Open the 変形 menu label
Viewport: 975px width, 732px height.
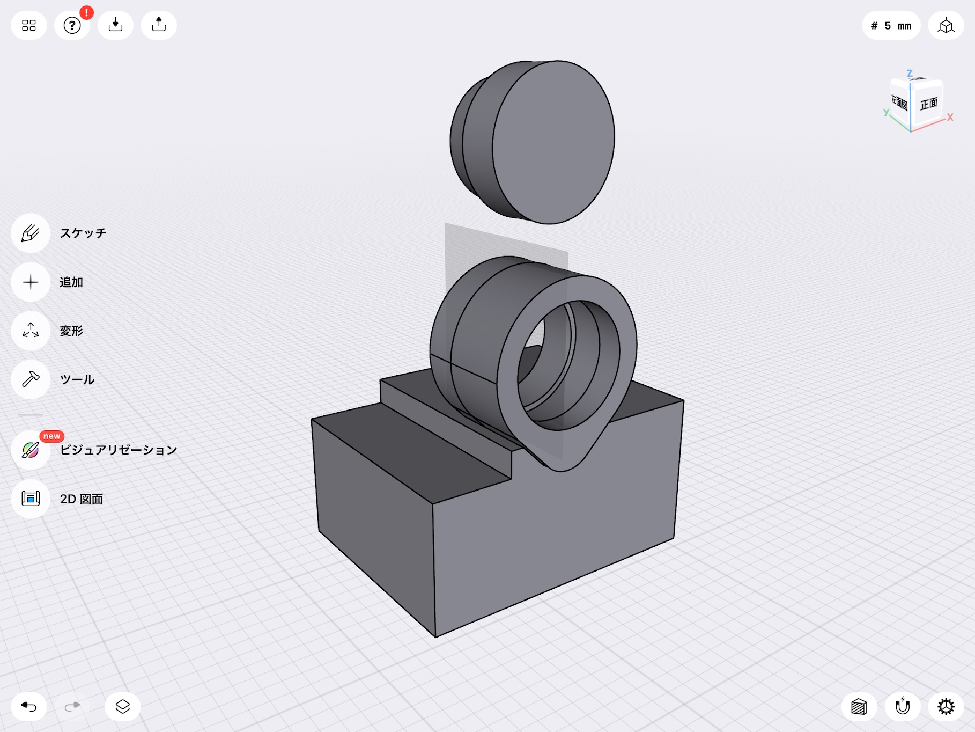71,331
